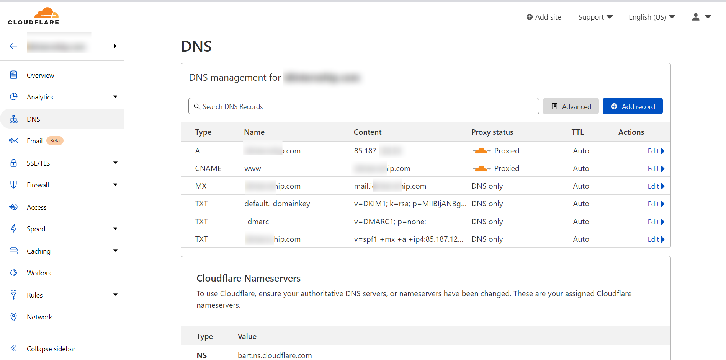
Task: Click the plus icon beside Add site
Action: (530, 17)
